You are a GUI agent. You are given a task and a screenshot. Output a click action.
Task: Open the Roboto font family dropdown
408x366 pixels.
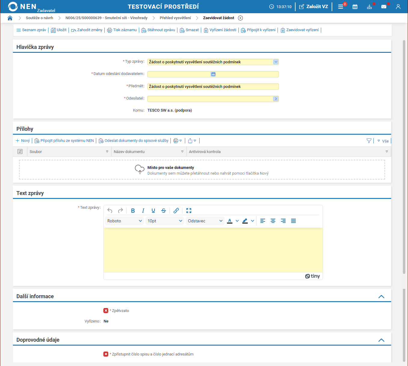[124, 221]
